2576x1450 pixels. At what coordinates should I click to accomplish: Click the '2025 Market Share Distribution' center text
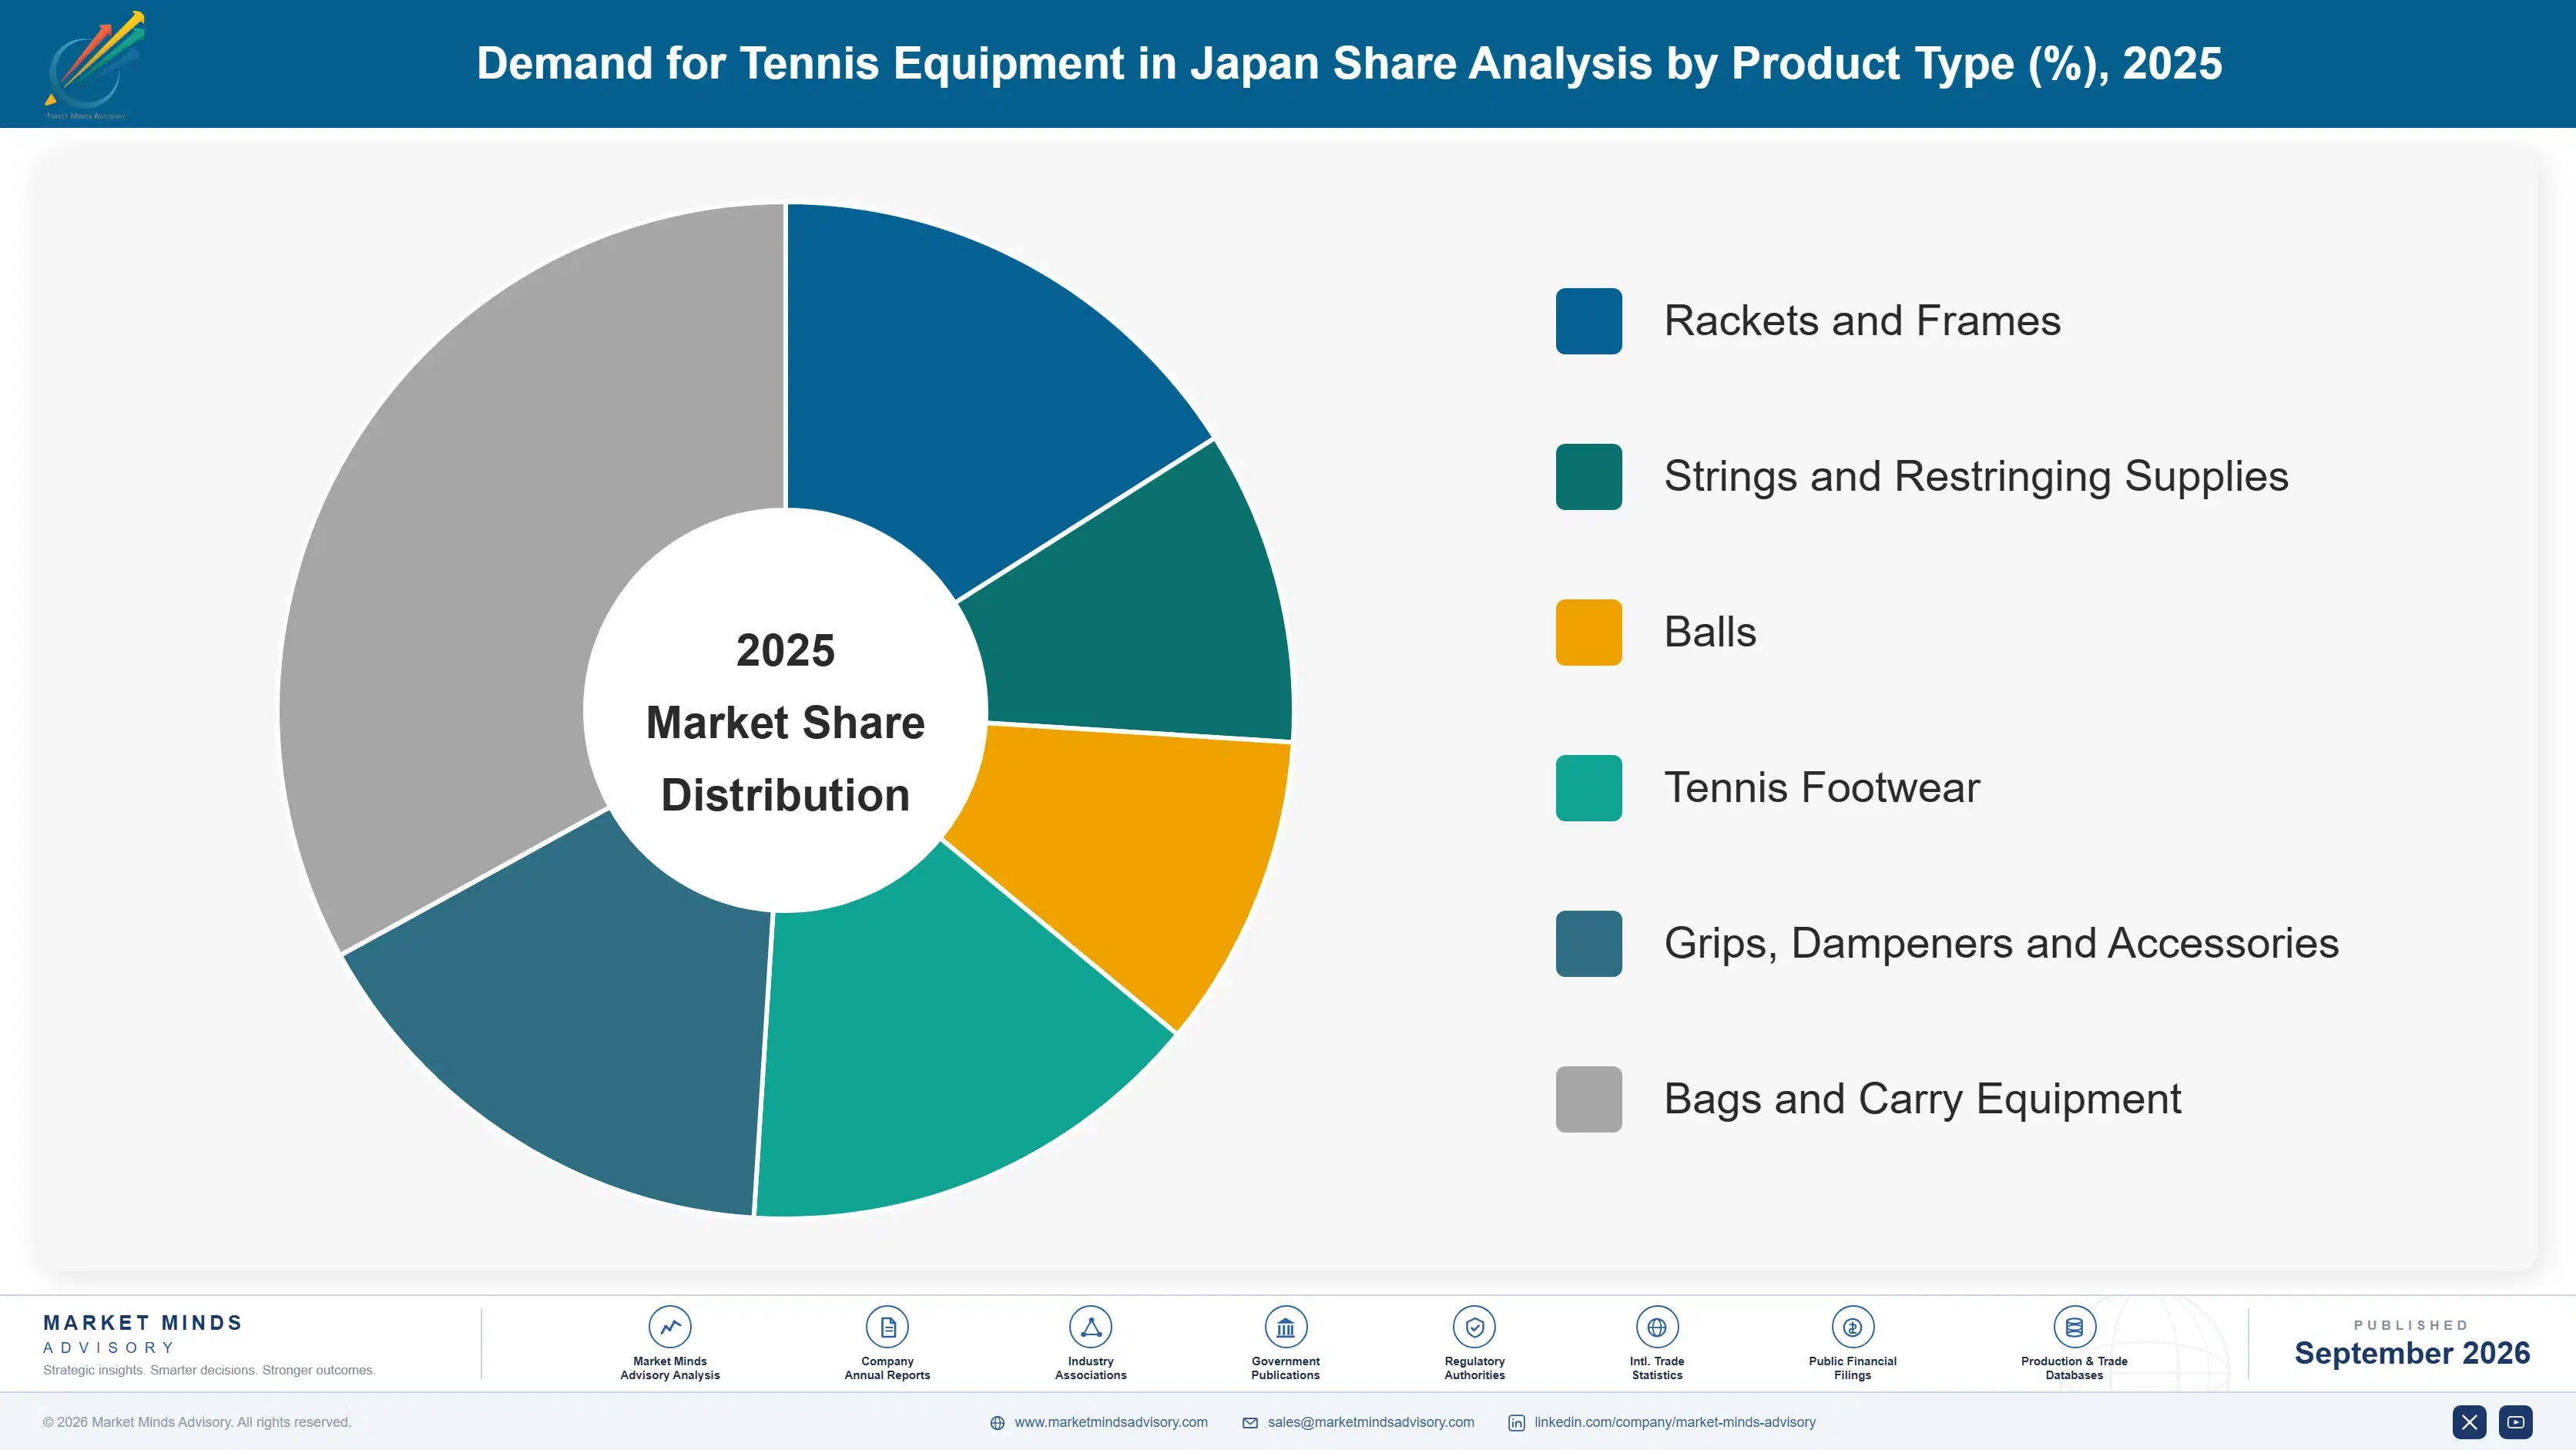click(785, 722)
